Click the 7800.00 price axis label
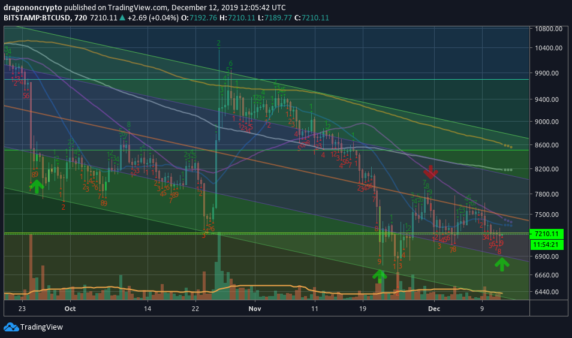 [546, 194]
